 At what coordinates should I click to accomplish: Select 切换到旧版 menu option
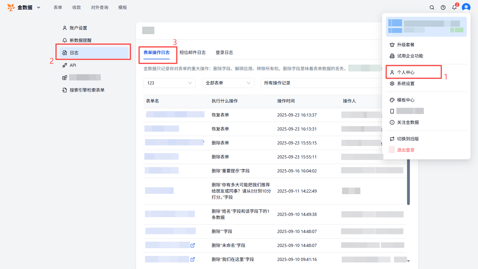(408, 139)
